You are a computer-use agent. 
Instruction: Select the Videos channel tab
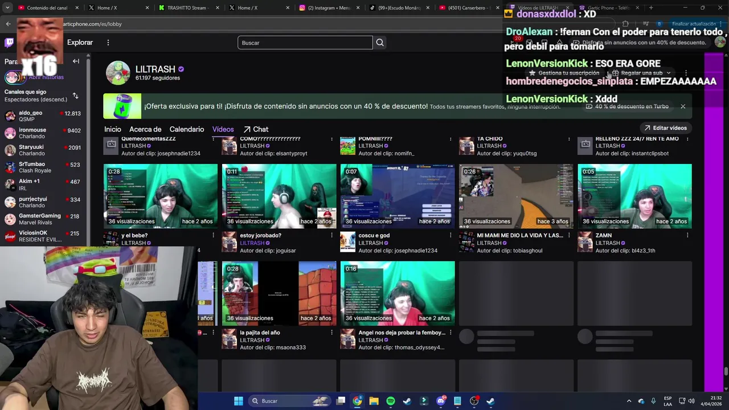pos(223,129)
